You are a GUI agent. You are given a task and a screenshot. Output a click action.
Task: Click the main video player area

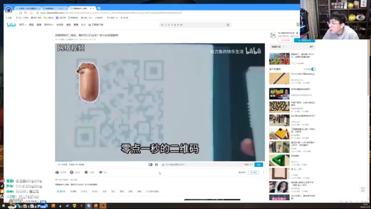(x=160, y=102)
